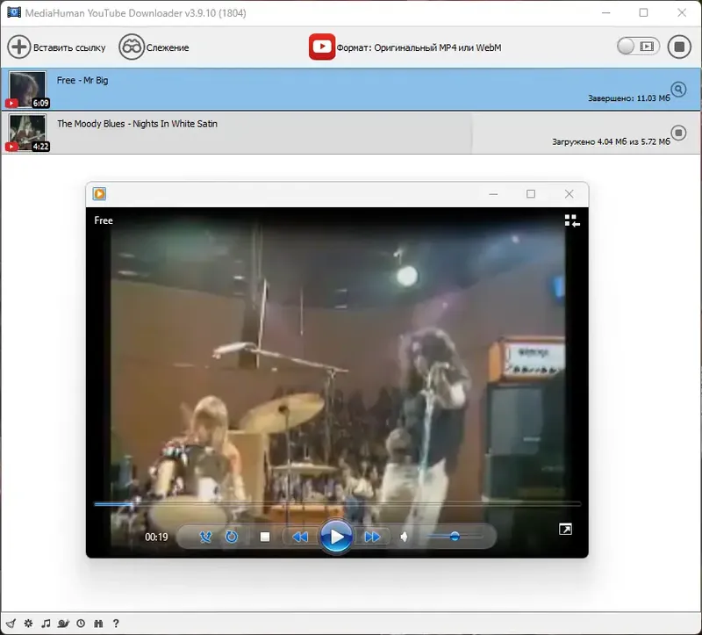Viewport: 702px width, 635px height.
Task: Click the title Free - Mr Big
Action: pyautogui.click(x=82, y=80)
